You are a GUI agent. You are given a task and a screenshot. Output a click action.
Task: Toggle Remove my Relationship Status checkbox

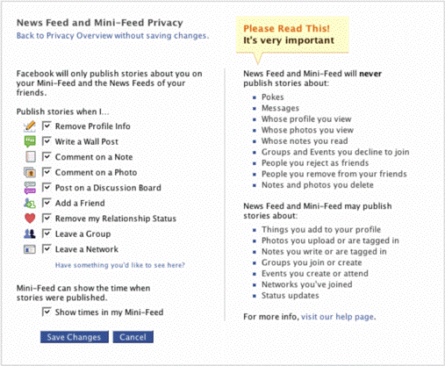tap(47, 218)
